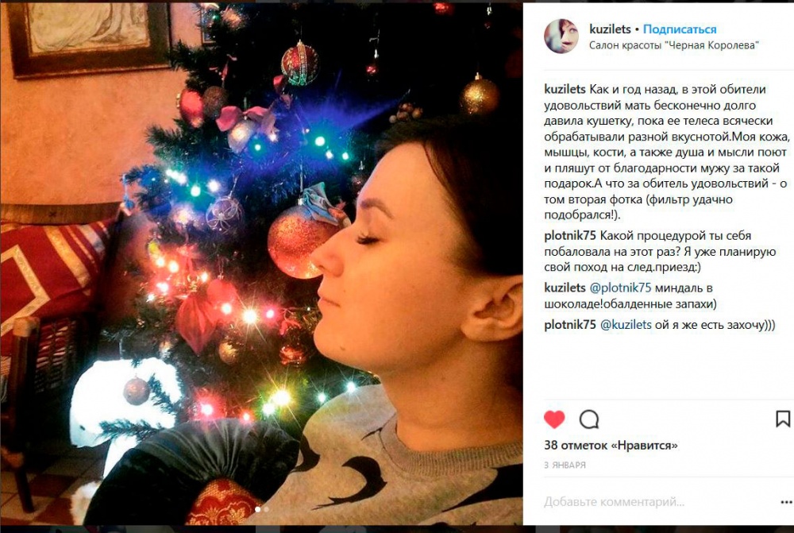Click kuzilets username in the caption

[565, 89]
